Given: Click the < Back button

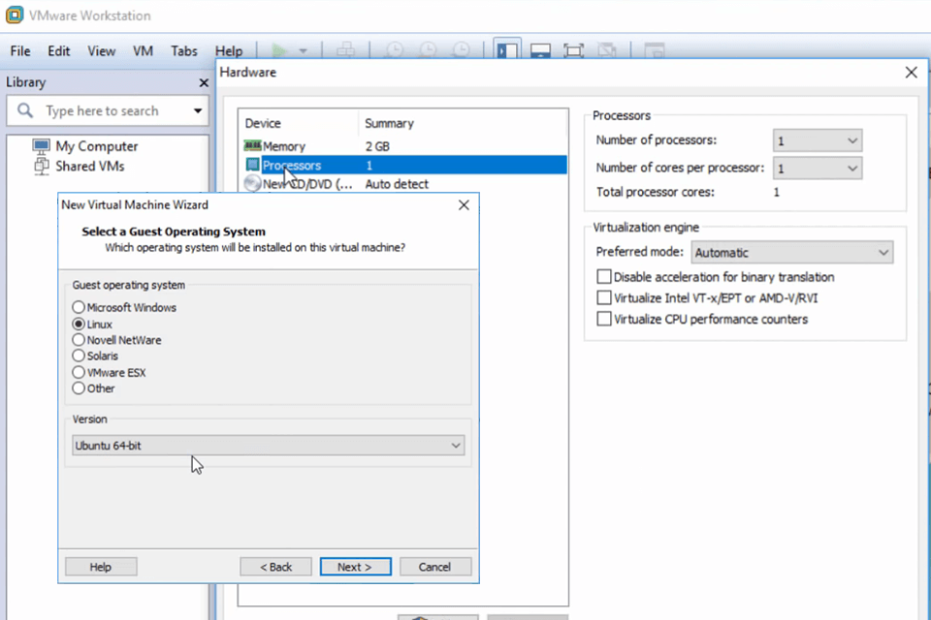Looking at the screenshot, I should pyautogui.click(x=275, y=567).
